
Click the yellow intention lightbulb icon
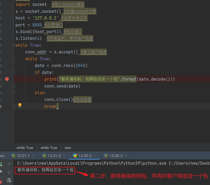pos(20,105)
